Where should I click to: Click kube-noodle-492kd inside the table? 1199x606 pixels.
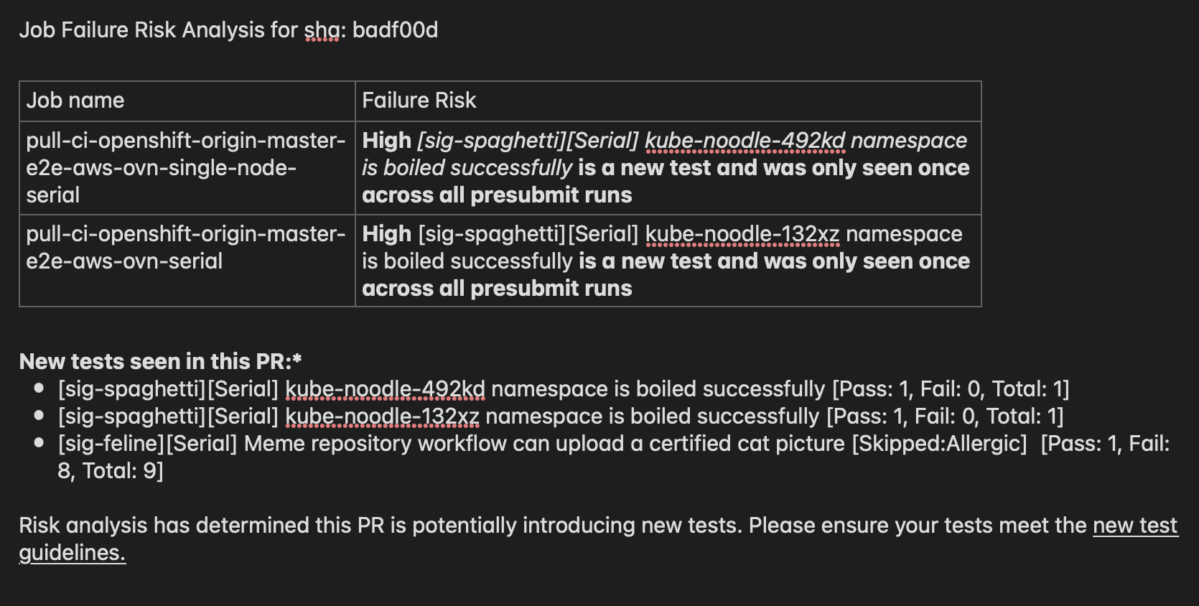click(x=745, y=141)
